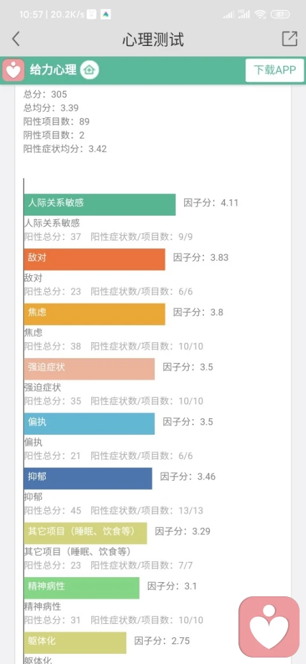Tap the 躯体化 bar
Screen dimensions: 306x664
pyautogui.click(x=75, y=643)
